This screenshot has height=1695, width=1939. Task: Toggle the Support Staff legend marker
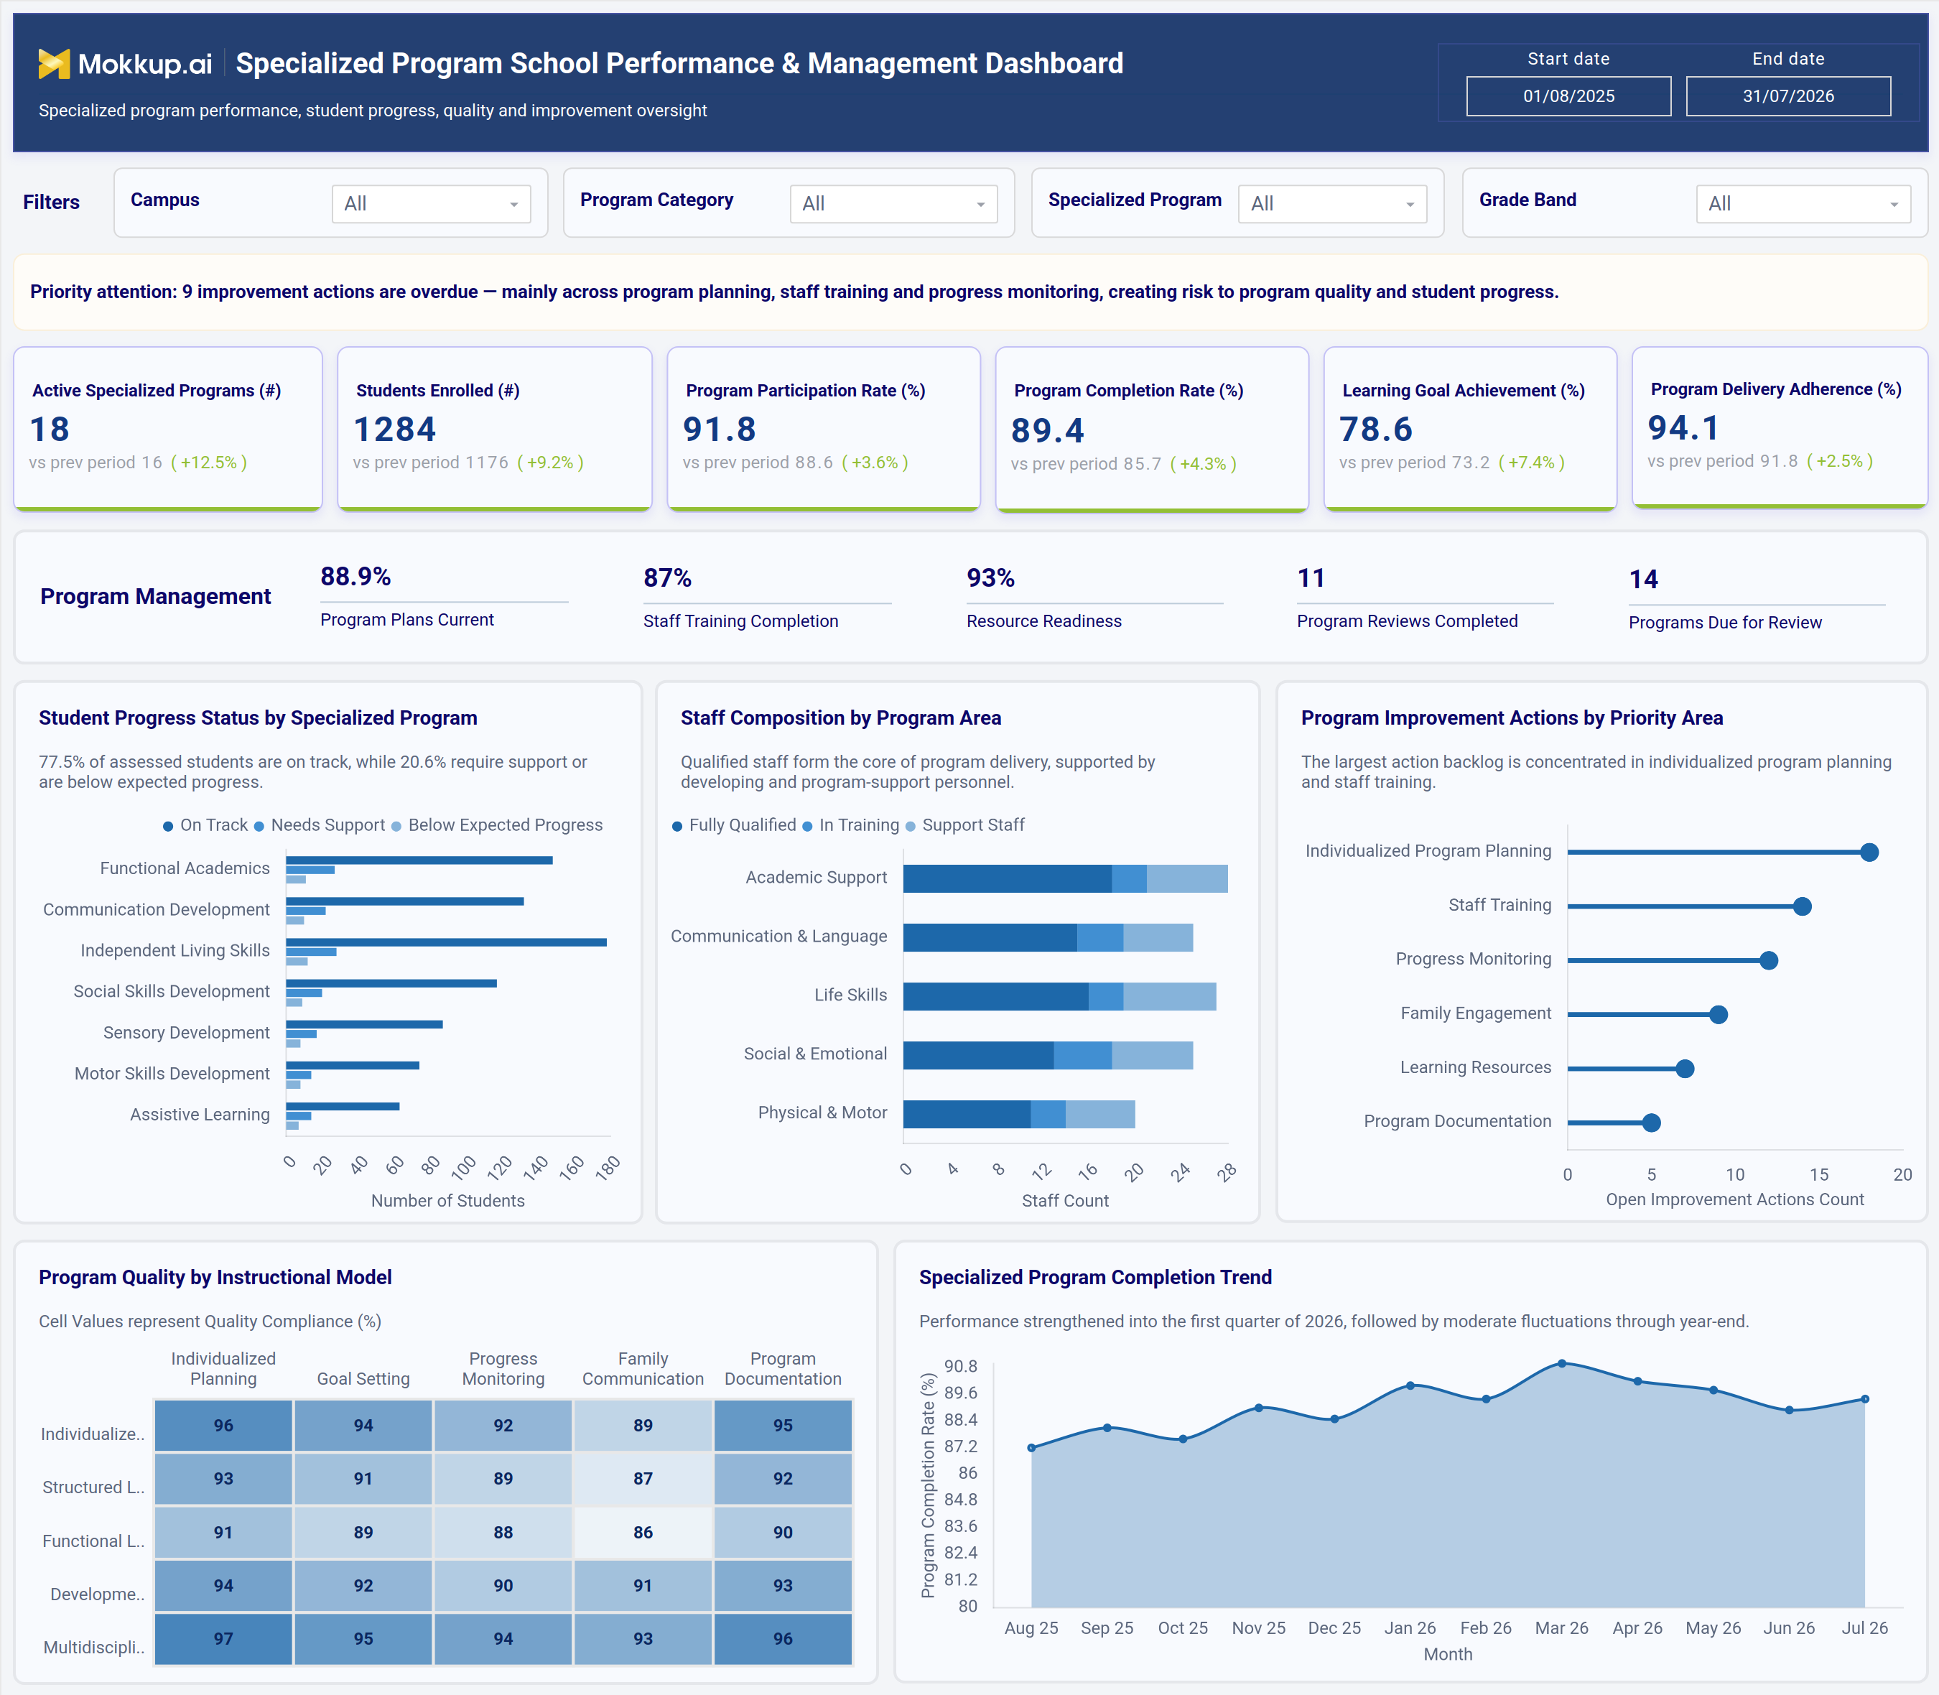(x=910, y=826)
